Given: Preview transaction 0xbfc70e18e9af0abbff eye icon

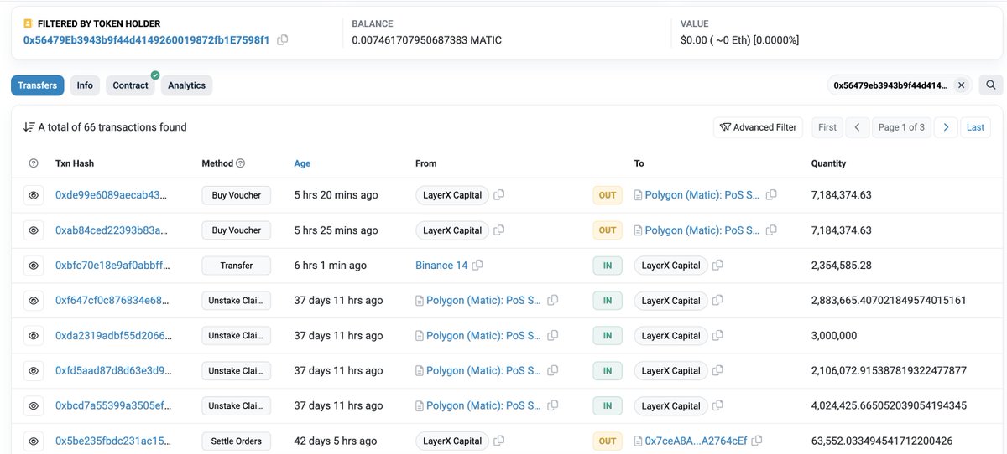Looking at the screenshot, I should (34, 266).
